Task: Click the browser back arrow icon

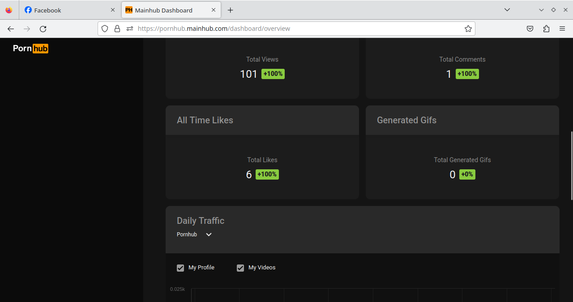Action: point(11,29)
